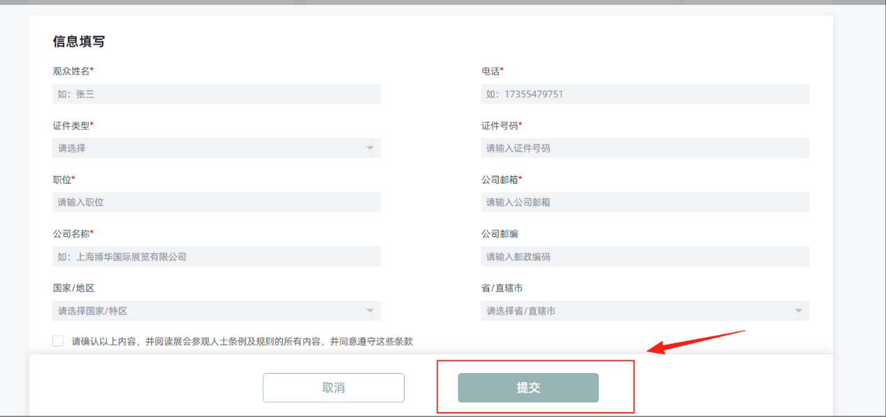
Task: Submit the form with 提交 button
Action: pos(528,388)
